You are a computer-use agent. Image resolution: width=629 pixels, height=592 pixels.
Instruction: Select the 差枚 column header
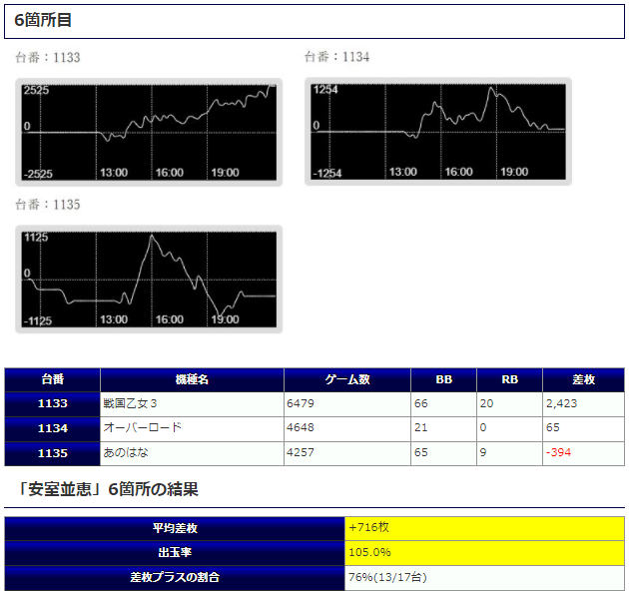[x=583, y=380]
